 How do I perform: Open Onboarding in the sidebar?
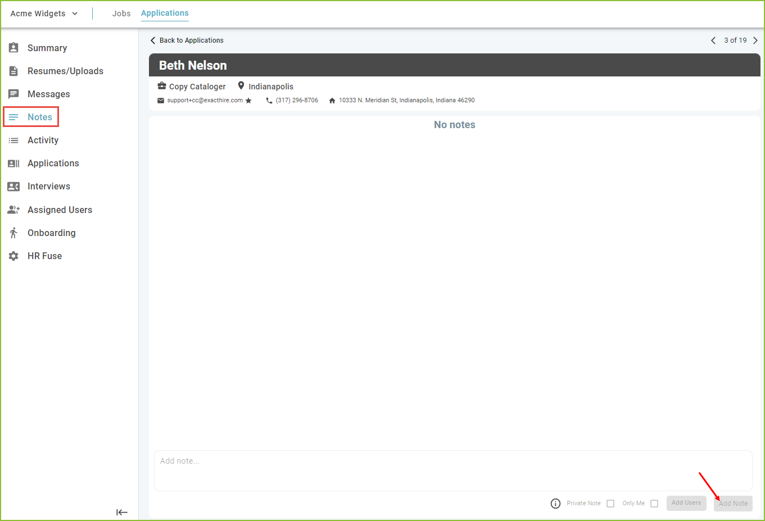click(51, 233)
